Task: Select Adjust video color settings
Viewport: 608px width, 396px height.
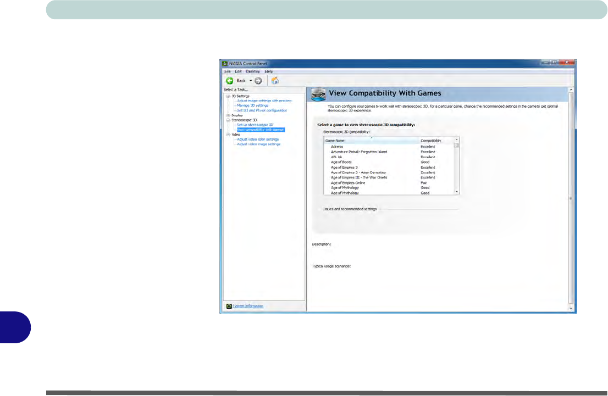Action: click(x=257, y=140)
